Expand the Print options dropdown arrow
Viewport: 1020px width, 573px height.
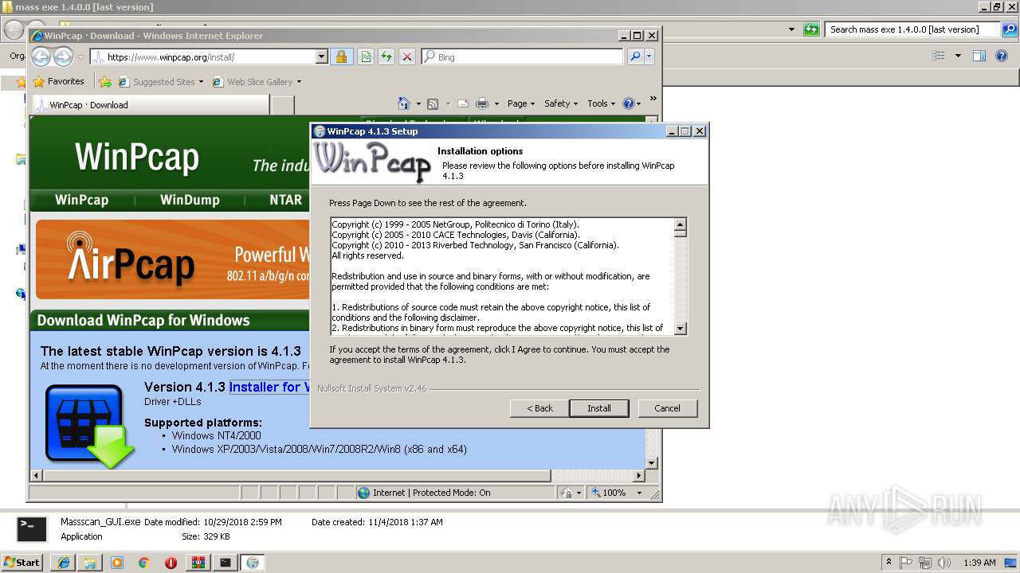pos(496,103)
